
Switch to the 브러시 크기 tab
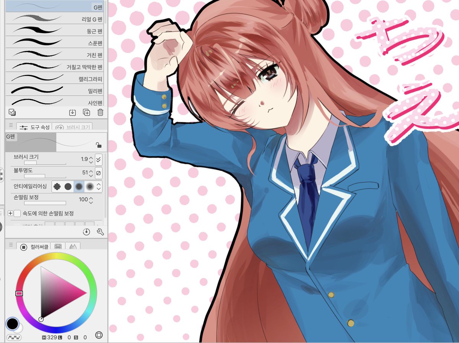(72, 127)
